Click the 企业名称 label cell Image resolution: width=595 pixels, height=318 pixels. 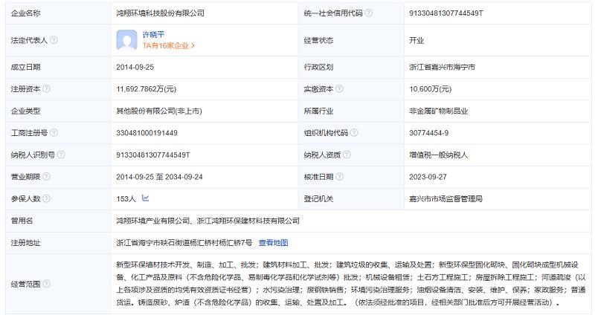[x=58, y=13]
